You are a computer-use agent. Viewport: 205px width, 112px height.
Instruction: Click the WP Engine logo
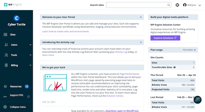point(13,5)
